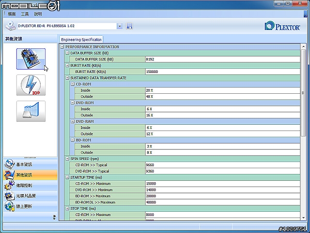Viewport: 310px width, 233px height.
Task: Click the sidebar splitter grip dots
Action: [x=30, y=158]
